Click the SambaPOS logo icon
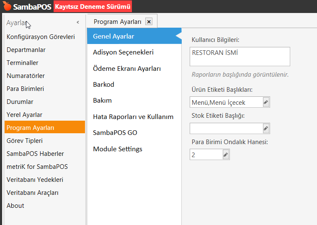Viewport: 317px width, 225px height. 7,6
